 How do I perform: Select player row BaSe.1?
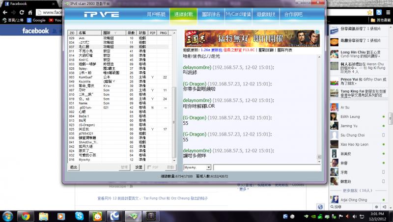(x=120, y=116)
